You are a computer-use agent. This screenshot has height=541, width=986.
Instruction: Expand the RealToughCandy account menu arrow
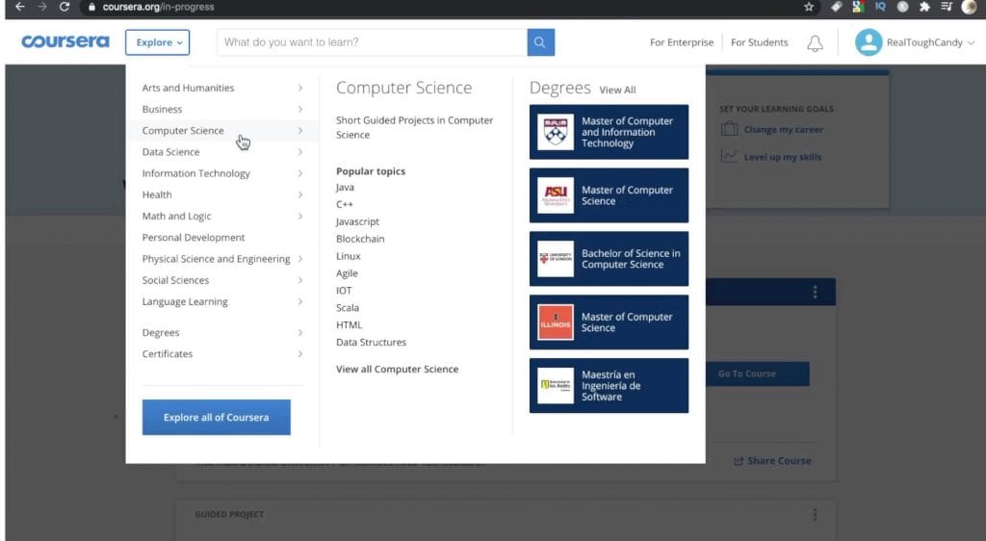tap(971, 42)
